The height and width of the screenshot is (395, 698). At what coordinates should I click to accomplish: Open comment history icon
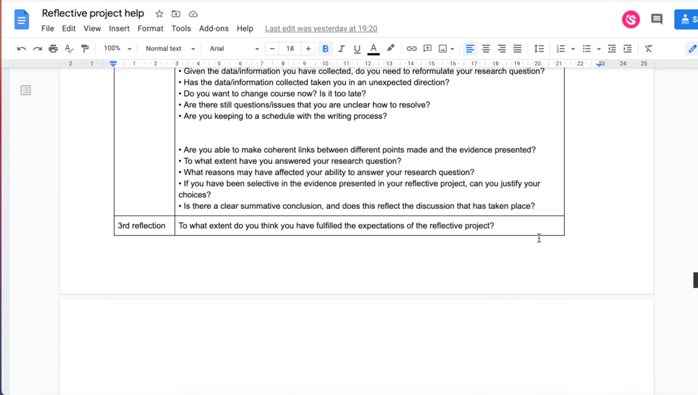coord(656,19)
